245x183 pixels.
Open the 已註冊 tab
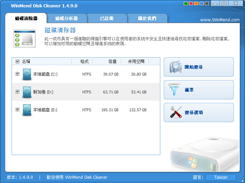point(107,19)
